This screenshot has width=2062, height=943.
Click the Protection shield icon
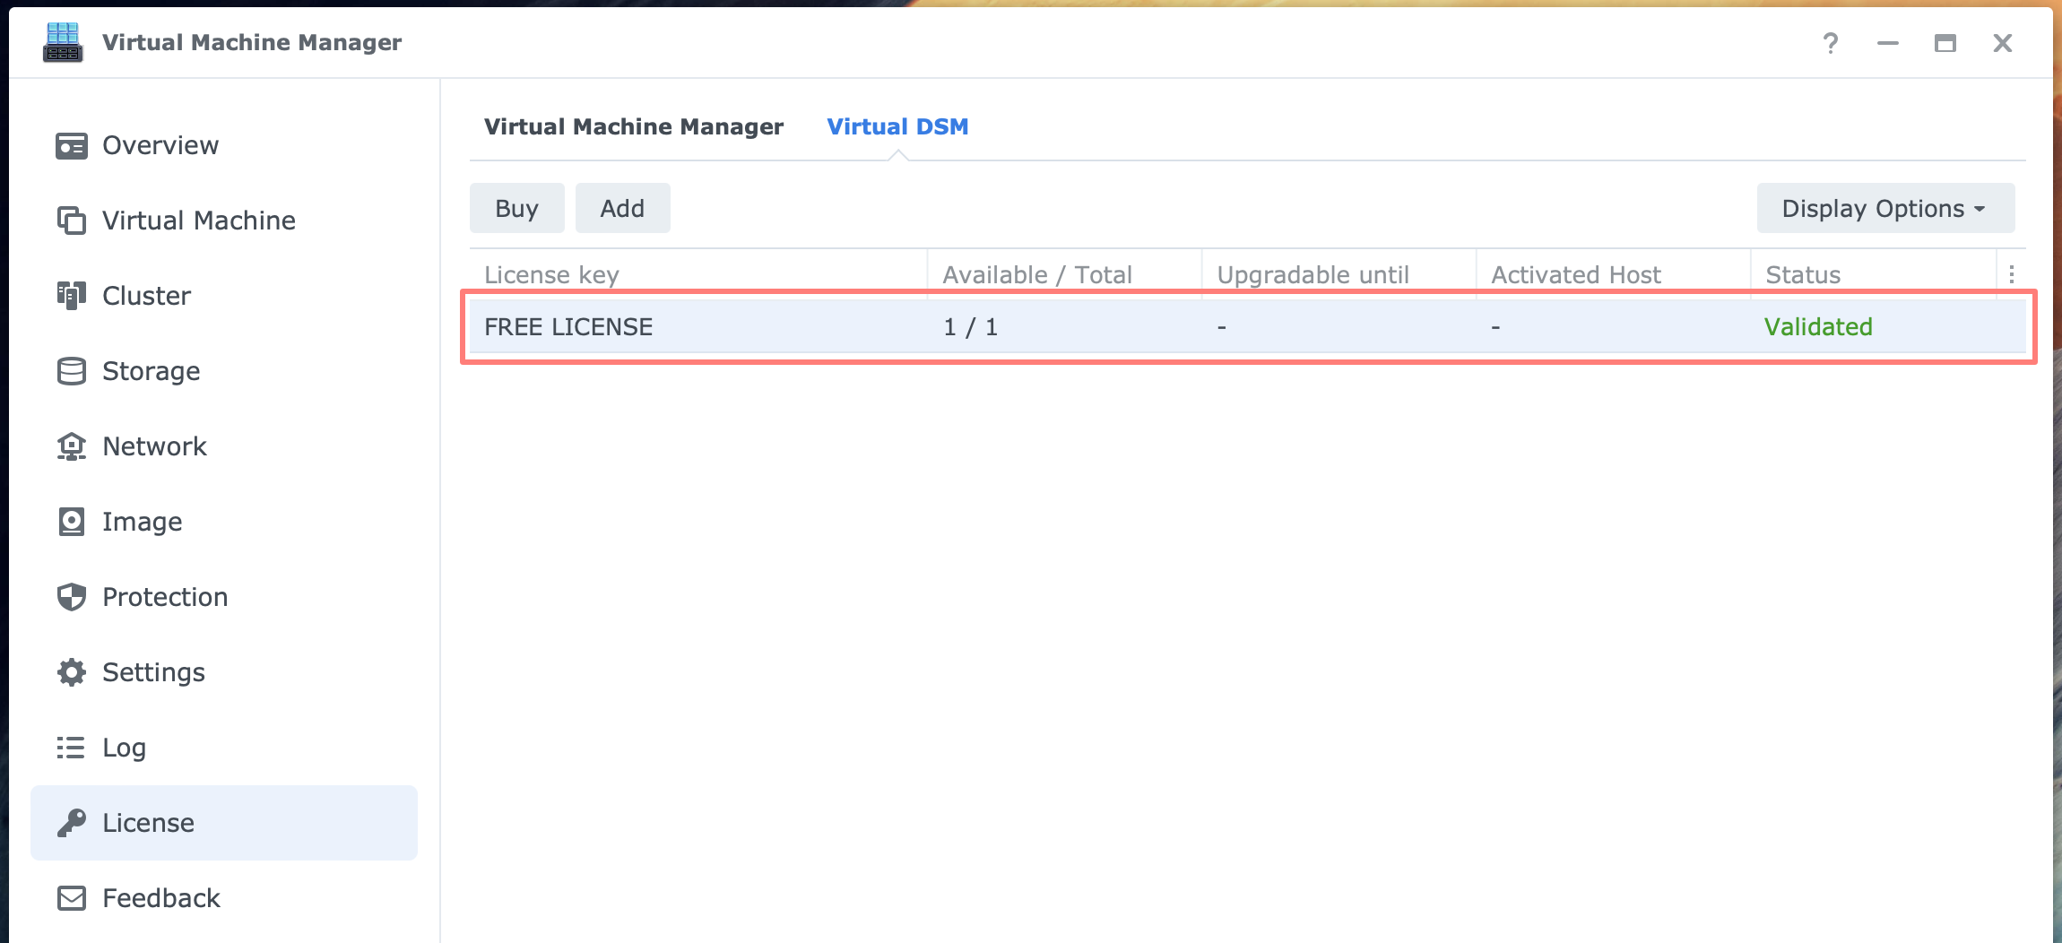(72, 597)
